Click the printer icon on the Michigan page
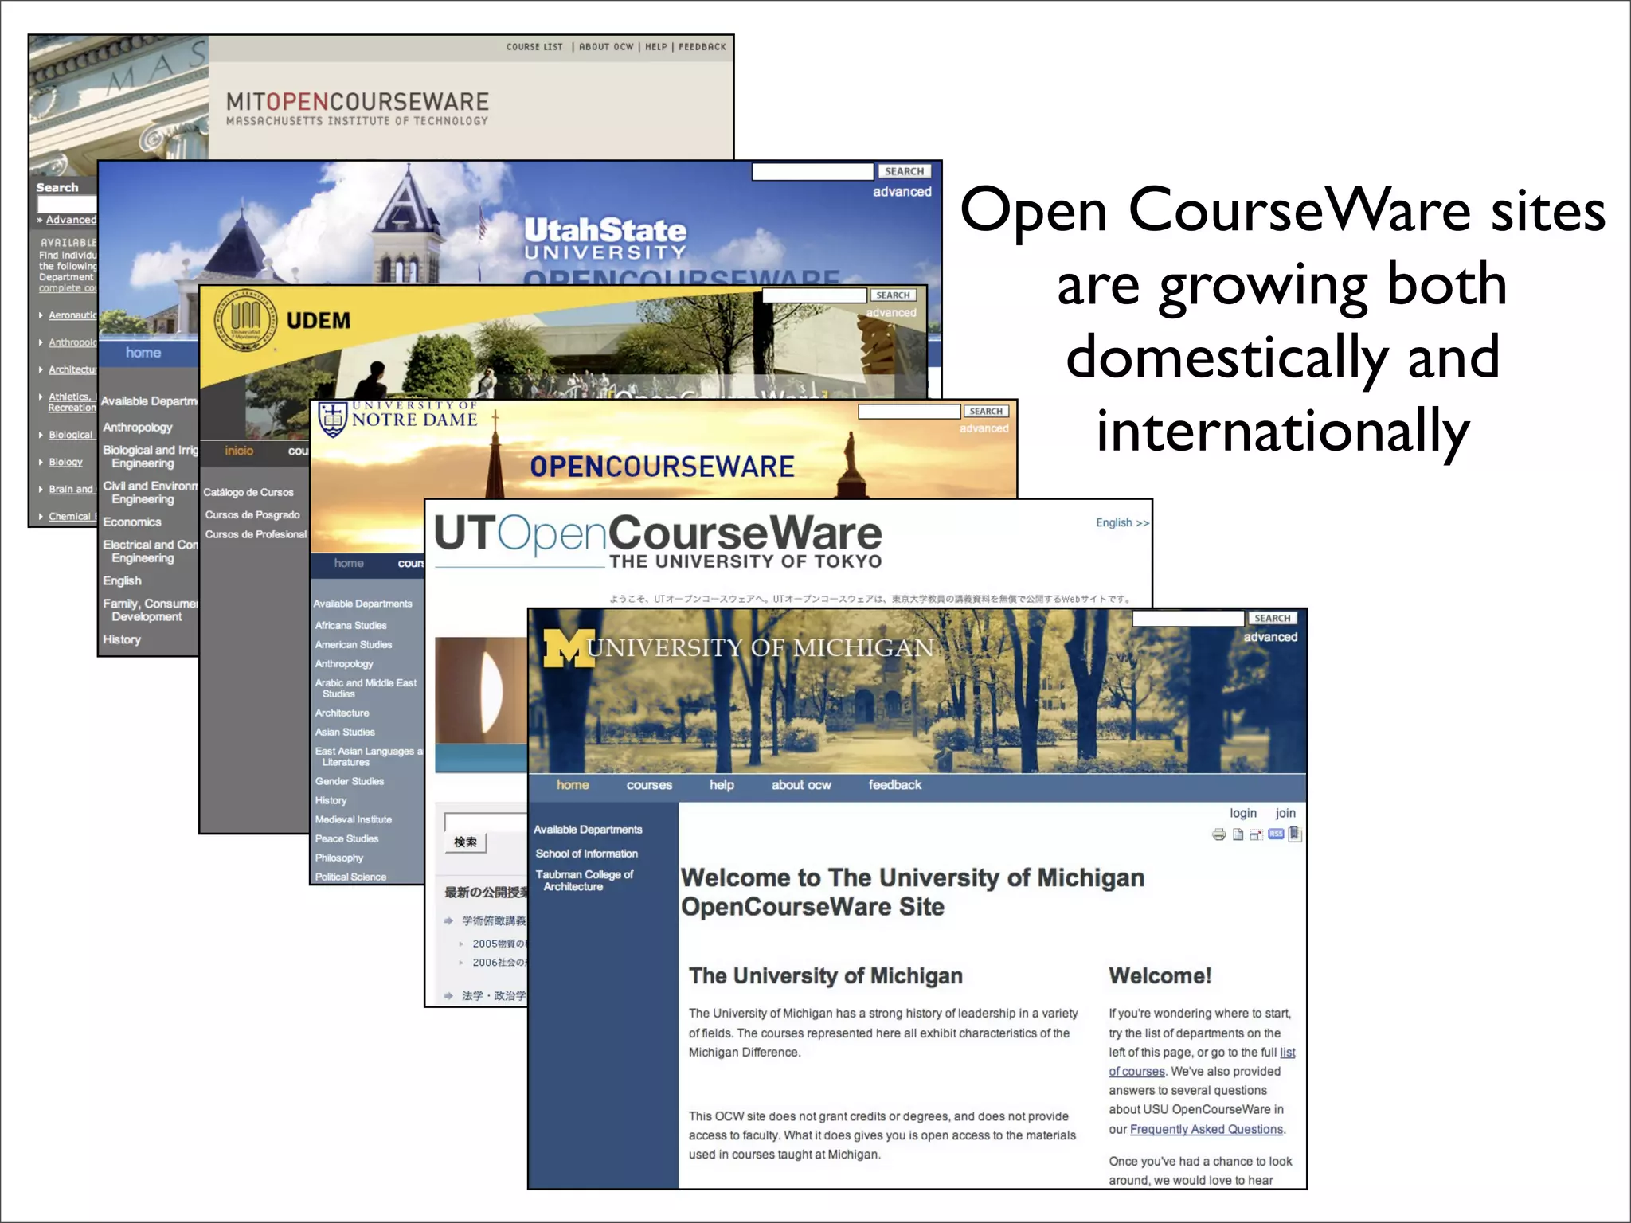The width and height of the screenshot is (1631, 1223). (x=1218, y=834)
